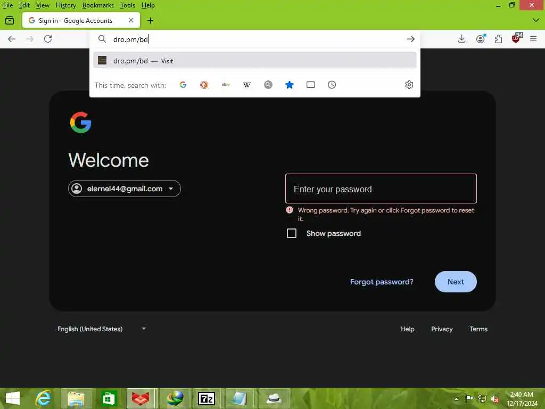The height and width of the screenshot is (409, 545).
Task: Search this time with DuckDuckGo
Action: click(204, 85)
